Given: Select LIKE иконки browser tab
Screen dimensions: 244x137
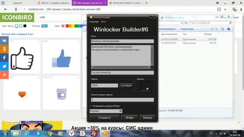Looking at the screenshot, I should pos(90,3).
